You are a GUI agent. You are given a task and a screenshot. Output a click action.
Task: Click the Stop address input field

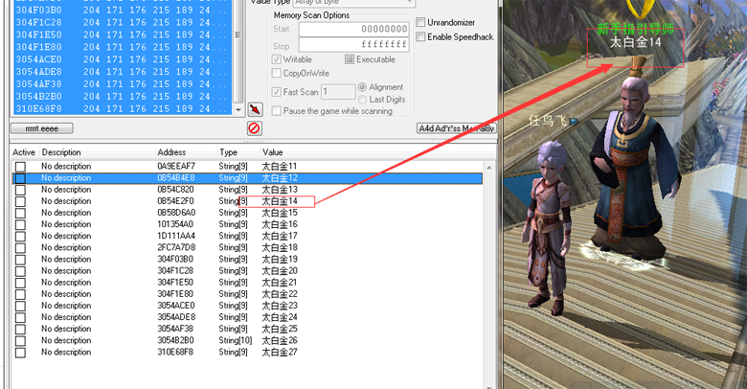(x=353, y=45)
